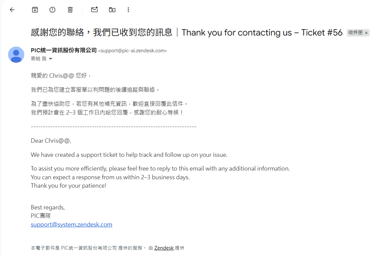Image resolution: width=372 pixels, height=256 pixels.
Task: Click the dashed separator line in the email
Action: [x=114, y=127]
